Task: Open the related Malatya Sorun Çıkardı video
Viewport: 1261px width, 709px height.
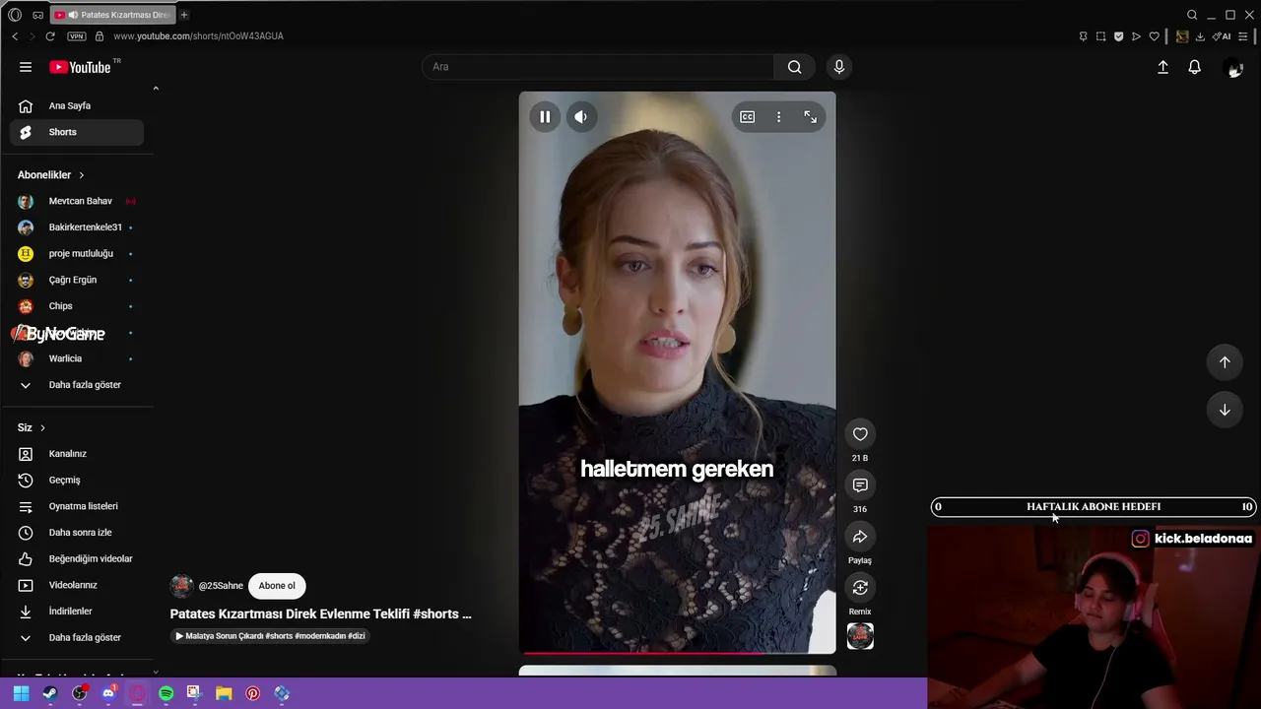Action: (x=271, y=636)
